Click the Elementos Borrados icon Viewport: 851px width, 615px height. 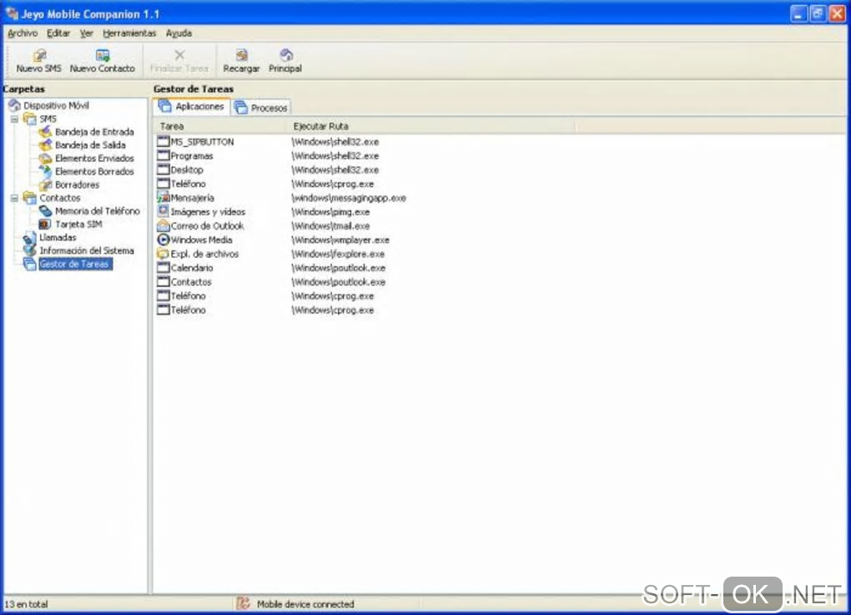[46, 172]
